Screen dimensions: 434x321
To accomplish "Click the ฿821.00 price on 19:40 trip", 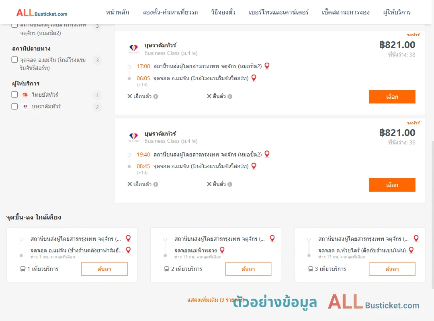I will [x=397, y=133].
